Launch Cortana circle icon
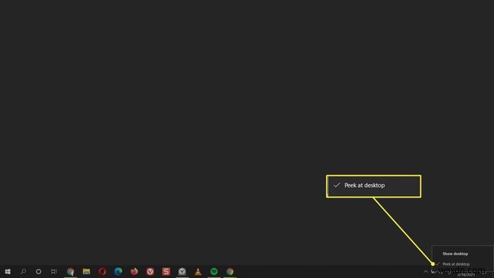This screenshot has height=278, width=494. coord(39,271)
